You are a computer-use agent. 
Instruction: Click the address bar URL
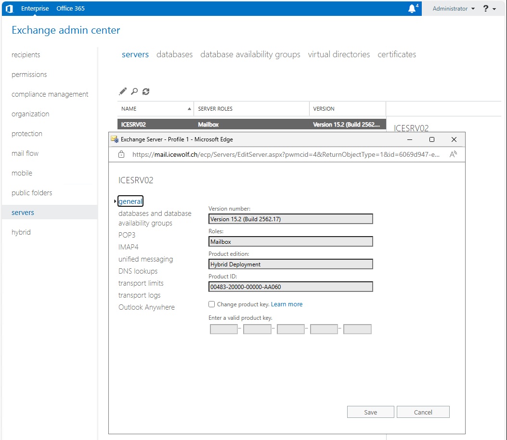point(286,154)
